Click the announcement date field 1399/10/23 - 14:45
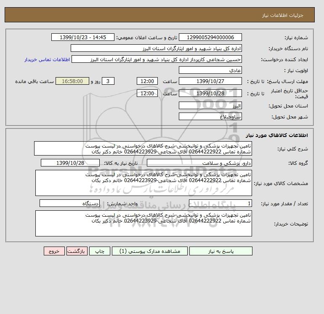 click(82, 37)
